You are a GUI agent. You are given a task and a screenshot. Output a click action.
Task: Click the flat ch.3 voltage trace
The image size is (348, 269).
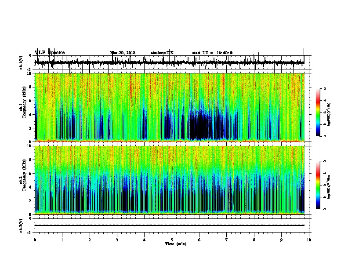click(170, 225)
